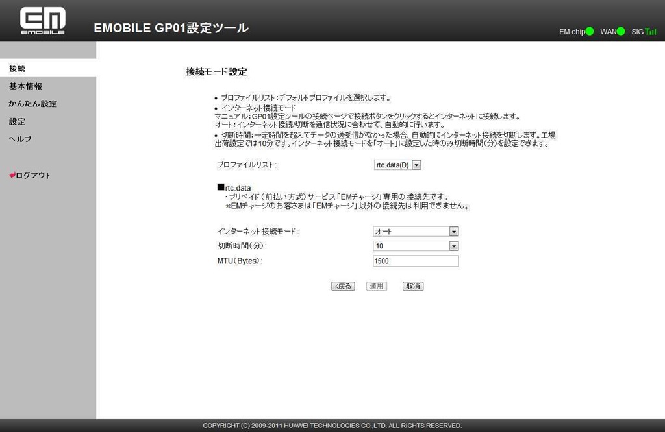
Task: Click the EM chip green status indicator
Action: [589, 31]
